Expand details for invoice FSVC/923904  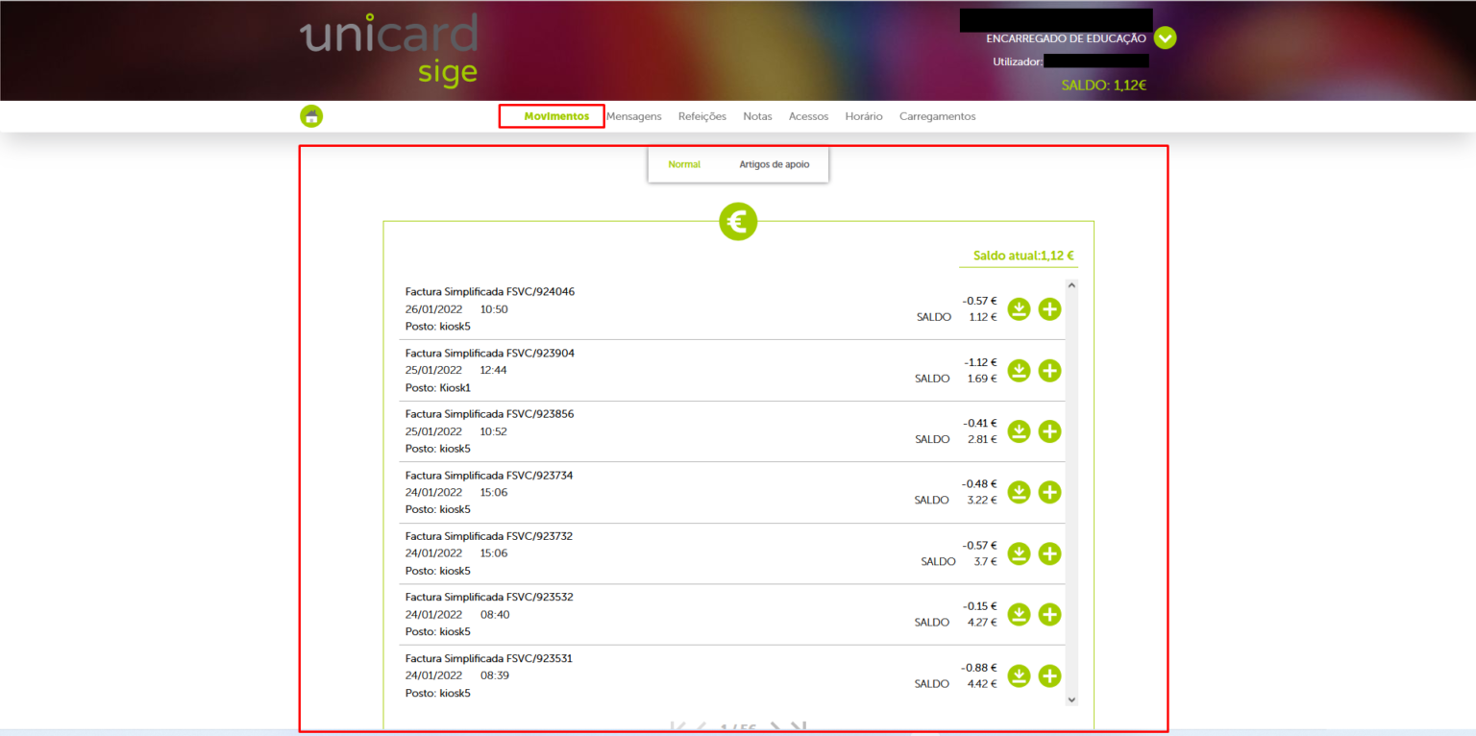point(1049,371)
